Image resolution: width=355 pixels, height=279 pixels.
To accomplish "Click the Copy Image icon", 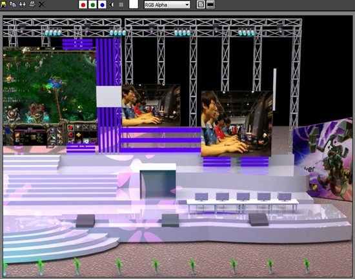I will 13,5.
